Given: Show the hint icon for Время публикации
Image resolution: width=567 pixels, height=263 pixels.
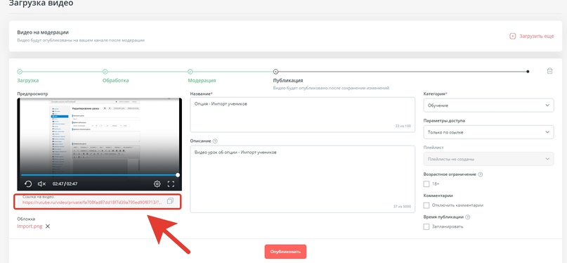Looking at the screenshot, I should [x=467, y=217].
